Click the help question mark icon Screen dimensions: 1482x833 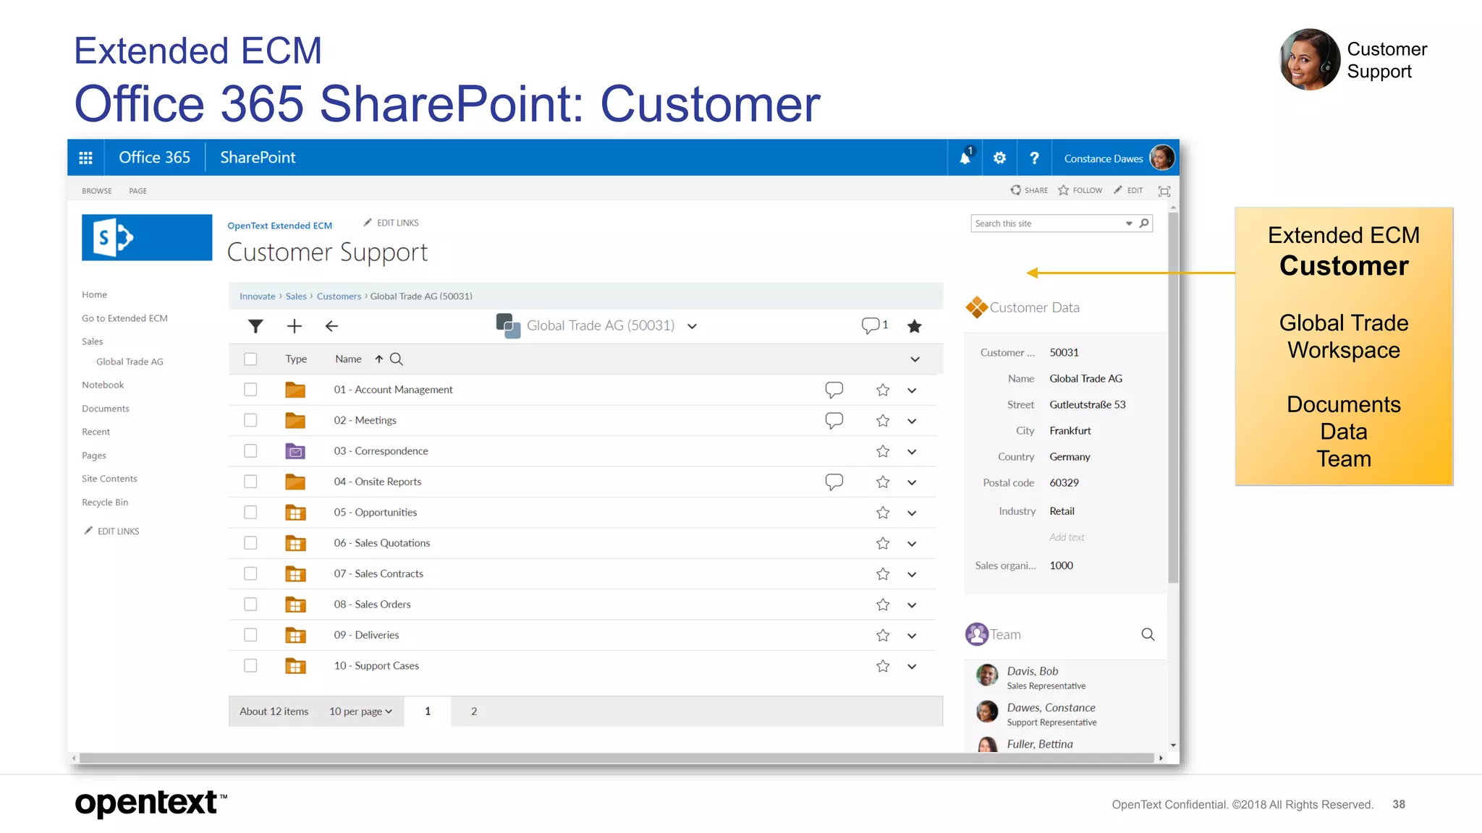1034,158
